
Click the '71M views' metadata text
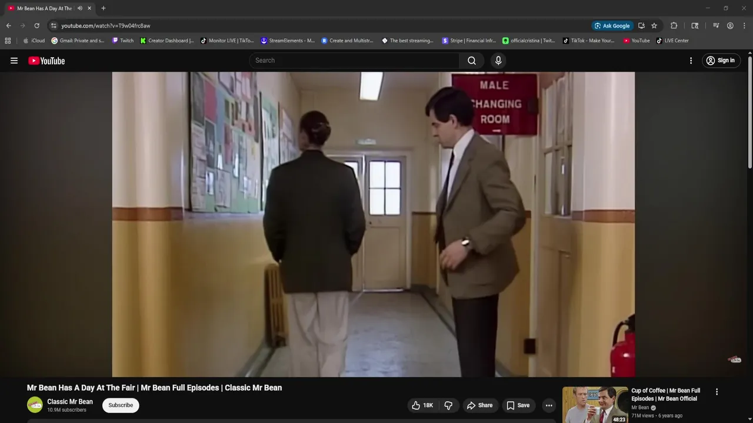[643, 415]
